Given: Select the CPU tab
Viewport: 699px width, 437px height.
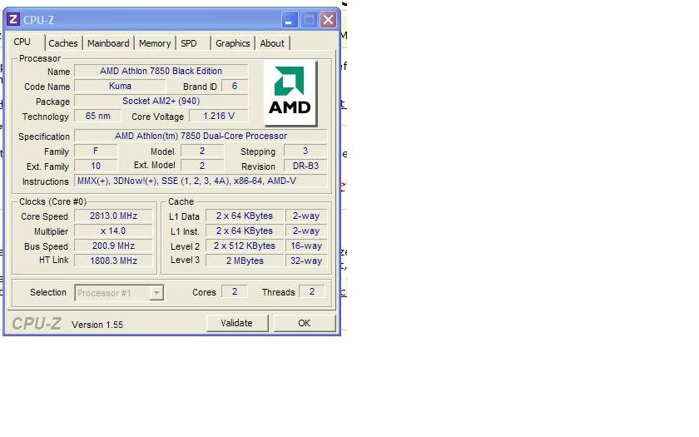Looking at the screenshot, I should pos(22,42).
